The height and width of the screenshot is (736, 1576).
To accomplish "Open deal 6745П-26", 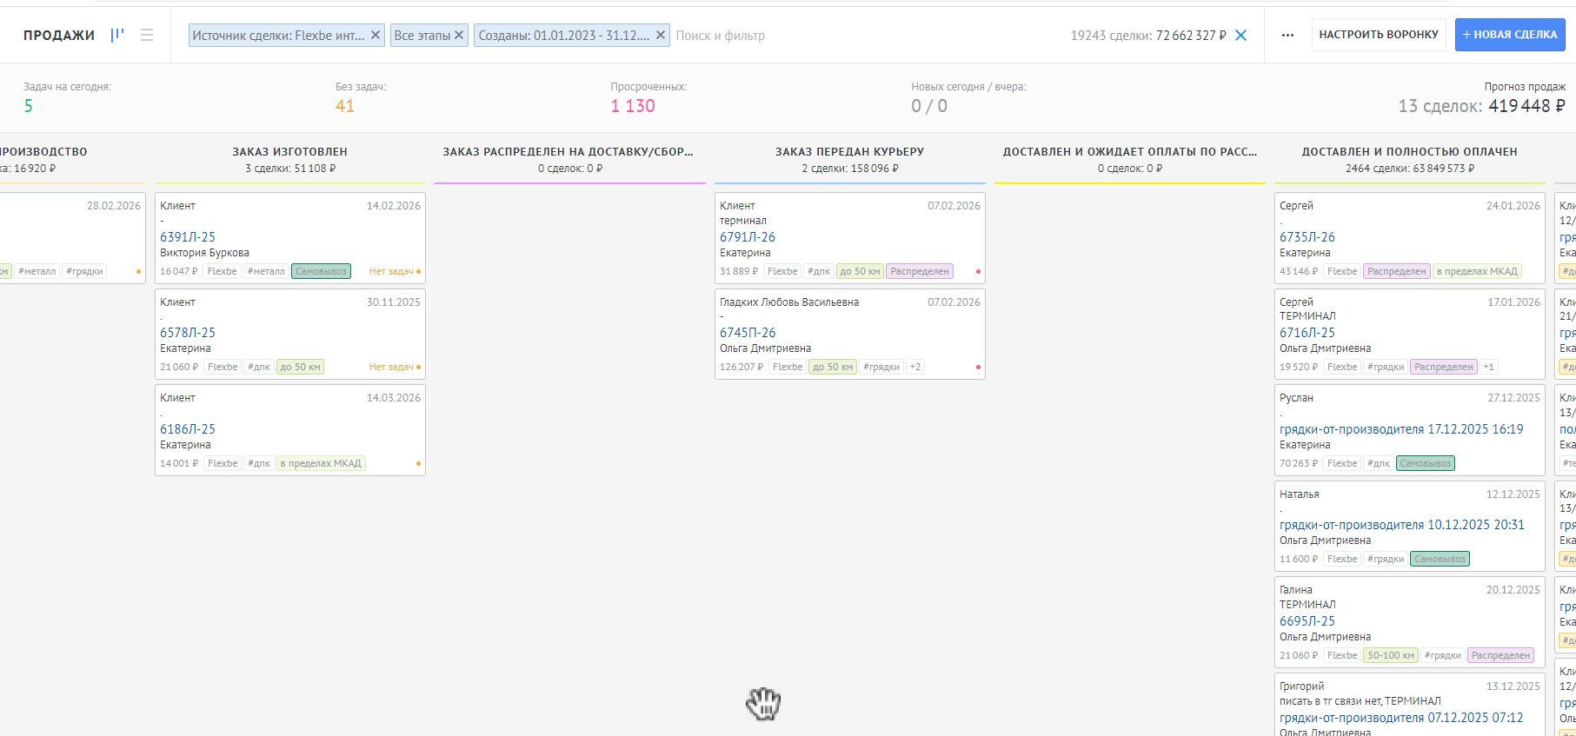I will click(x=748, y=333).
